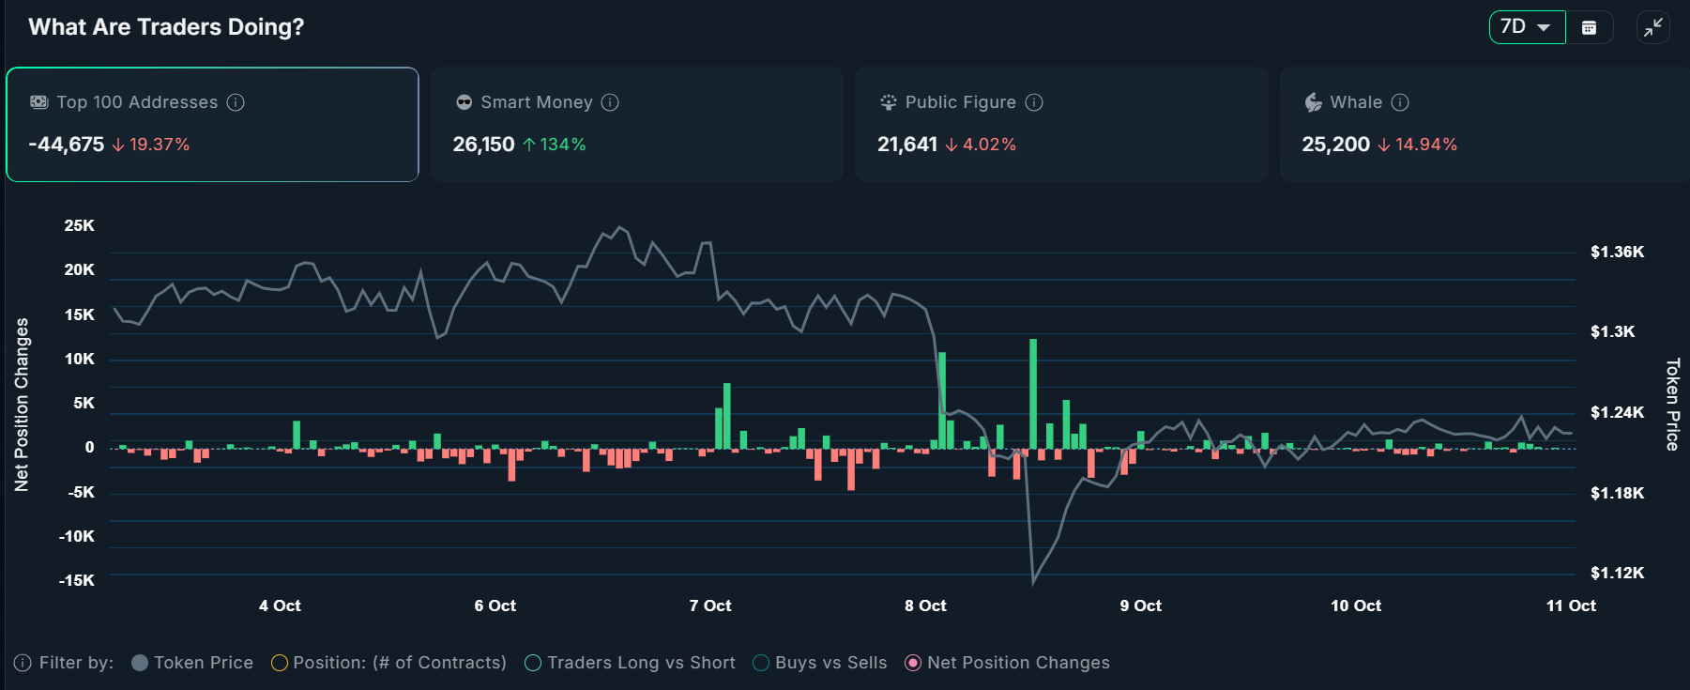Open the 7D timeframe dropdown

click(1527, 27)
